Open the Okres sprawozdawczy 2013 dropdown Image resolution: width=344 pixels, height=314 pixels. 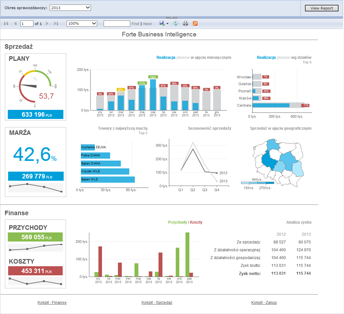coord(70,8)
